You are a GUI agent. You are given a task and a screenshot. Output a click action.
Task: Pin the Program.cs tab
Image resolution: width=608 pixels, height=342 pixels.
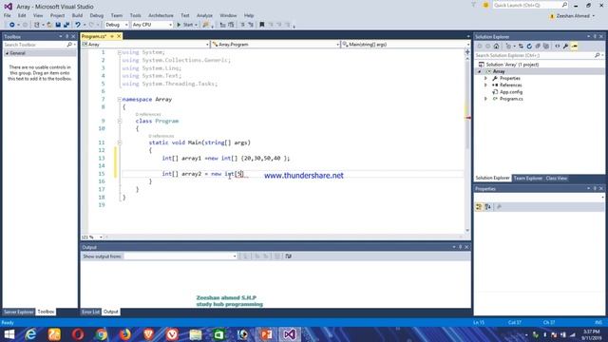coord(112,36)
